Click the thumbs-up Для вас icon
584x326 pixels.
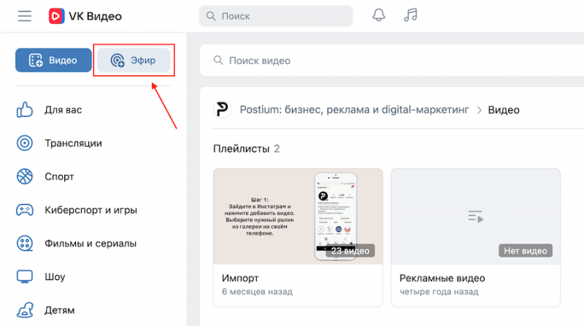point(25,110)
